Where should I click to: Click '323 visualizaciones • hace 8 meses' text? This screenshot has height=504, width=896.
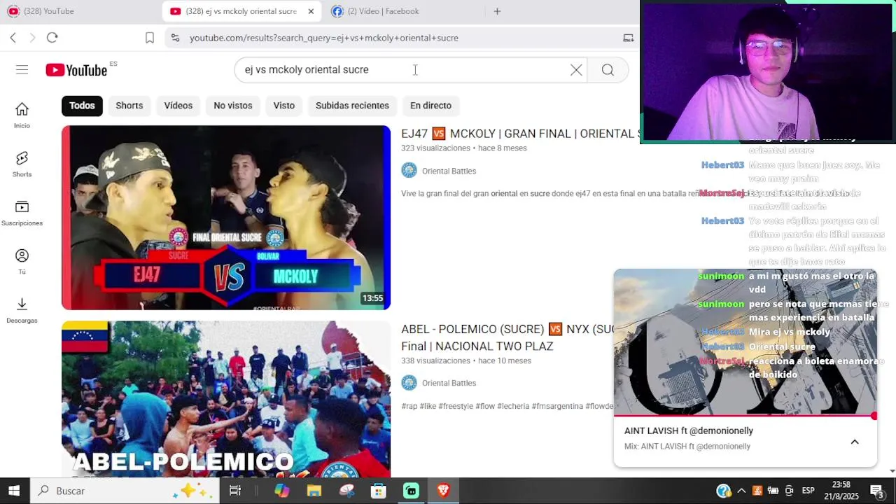(464, 148)
